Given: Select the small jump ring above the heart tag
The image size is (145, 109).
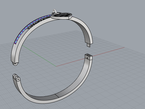Looking at the screenshot, I should (x=55, y=11).
